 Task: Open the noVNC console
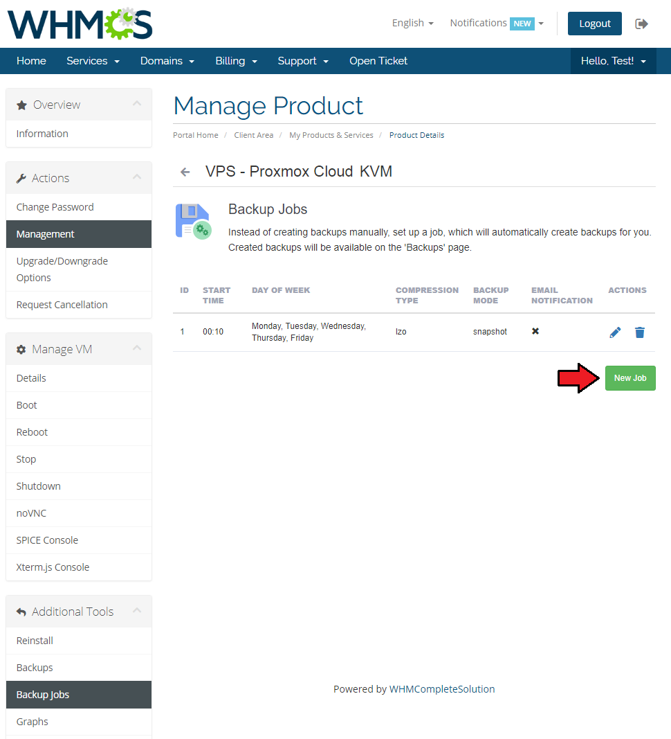pos(79,513)
